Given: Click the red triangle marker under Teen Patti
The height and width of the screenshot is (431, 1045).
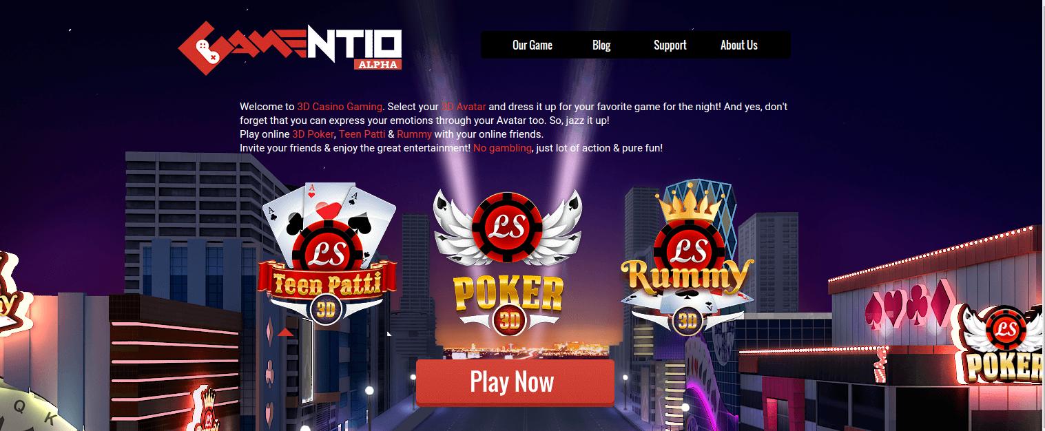Looking at the screenshot, I should pyautogui.click(x=285, y=332).
